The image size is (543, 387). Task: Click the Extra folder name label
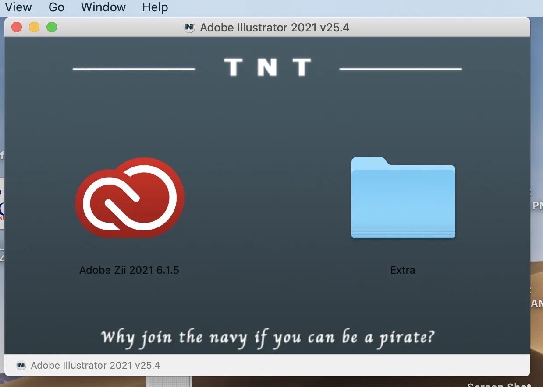click(402, 270)
